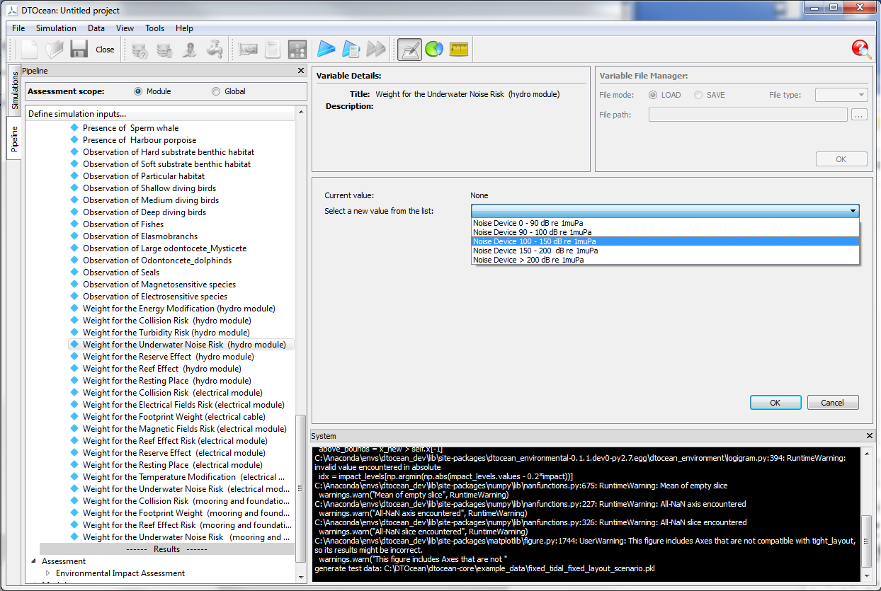Open the help search tool
Screen dimensions: 881x591
860,49
